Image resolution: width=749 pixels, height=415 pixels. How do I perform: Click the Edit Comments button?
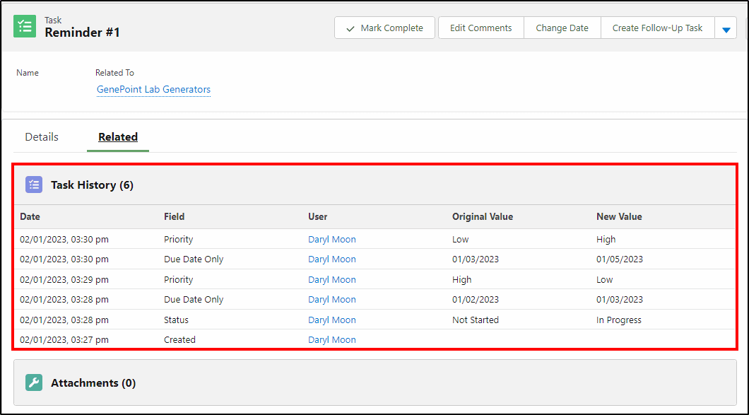(x=481, y=28)
